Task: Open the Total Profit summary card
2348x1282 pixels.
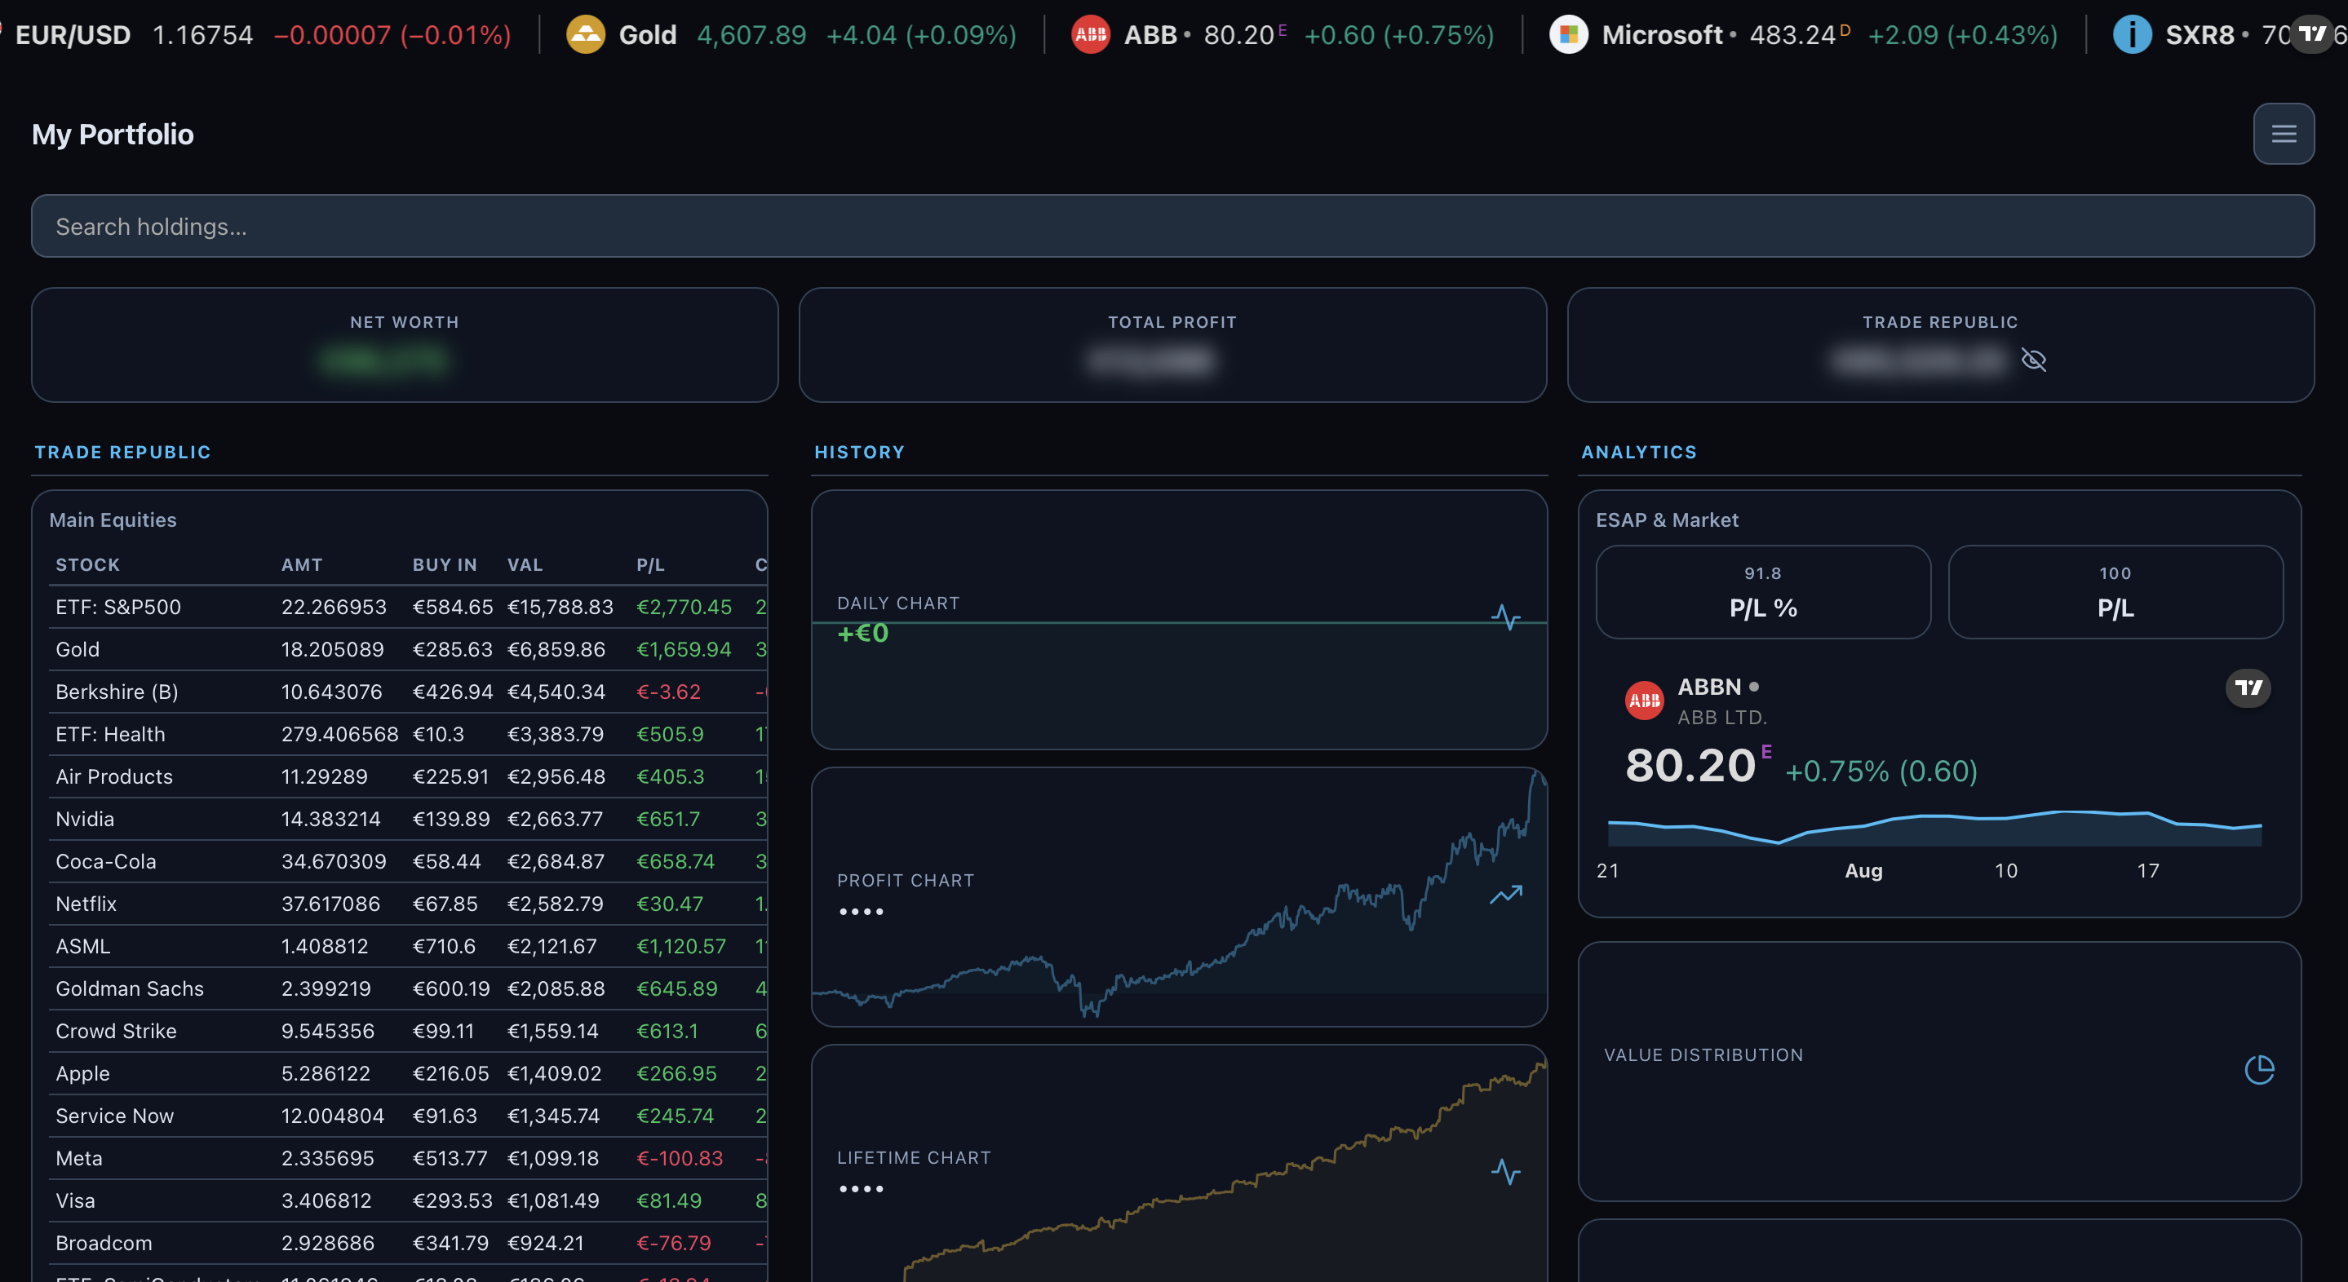Action: (1172, 345)
